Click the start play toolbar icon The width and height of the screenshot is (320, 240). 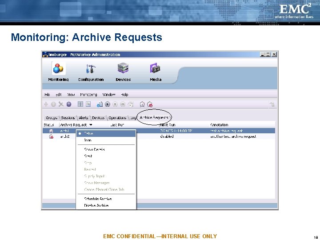[108, 104]
